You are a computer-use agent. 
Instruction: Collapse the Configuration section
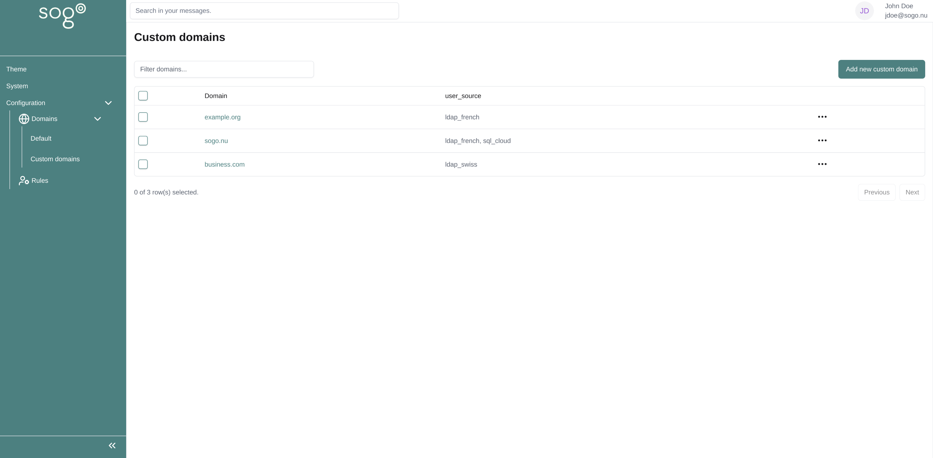point(108,103)
